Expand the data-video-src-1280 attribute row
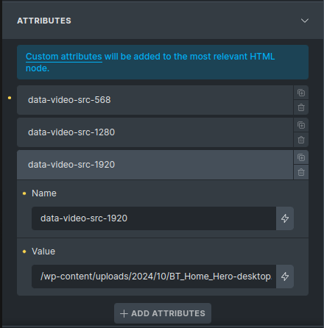This screenshot has width=324, height=328. 155,132
